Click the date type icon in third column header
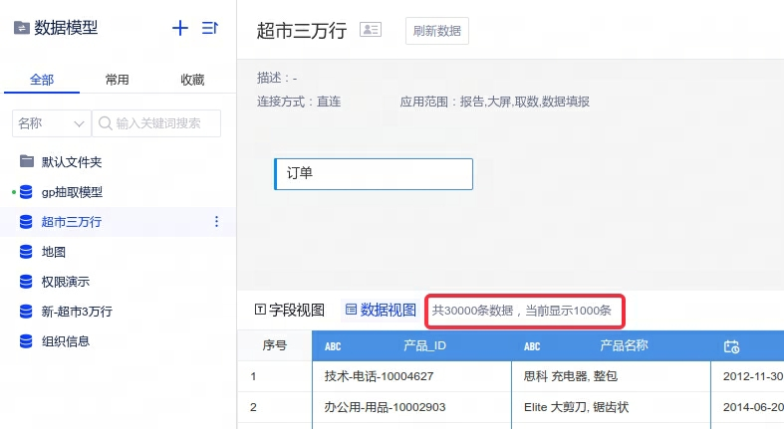 click(x=731, y=346)
